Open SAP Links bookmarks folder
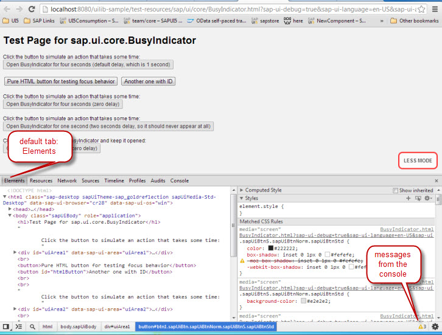The image size is (442, 335). tap(39, 21)
